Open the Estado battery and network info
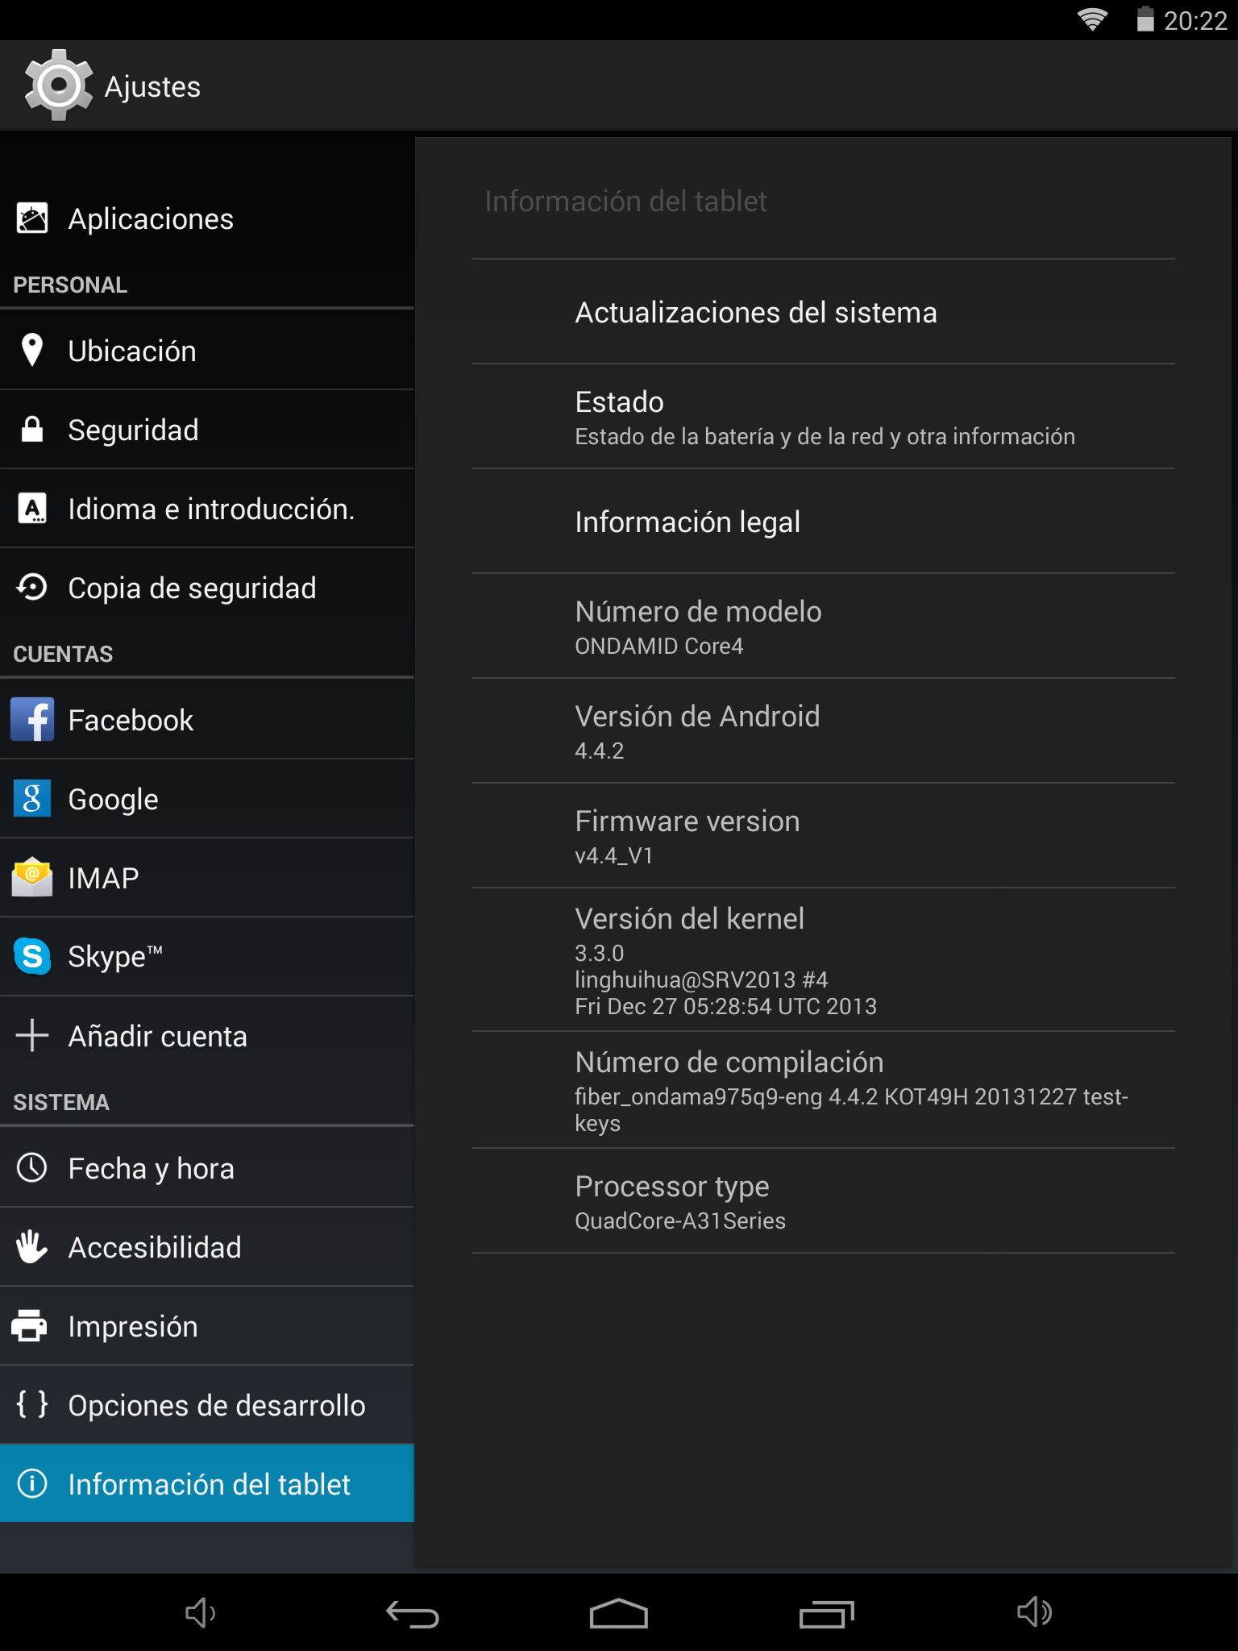The width and height of the screenshot is (1238, 1651). tap(823, 417)
